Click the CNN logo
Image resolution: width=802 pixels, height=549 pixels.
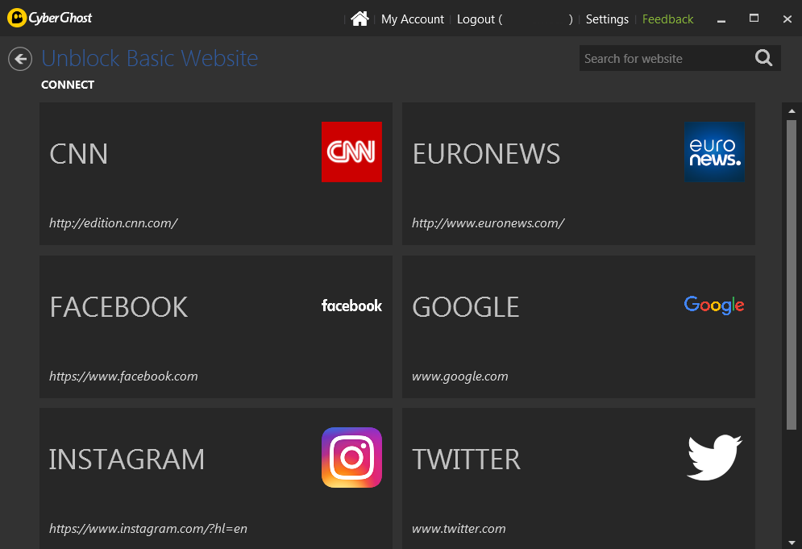tap(351, 152)
